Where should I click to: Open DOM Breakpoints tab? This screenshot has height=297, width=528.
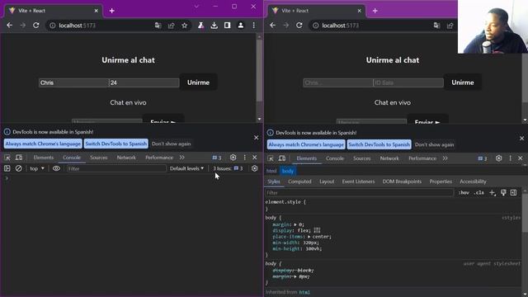[x=402, y=181]
